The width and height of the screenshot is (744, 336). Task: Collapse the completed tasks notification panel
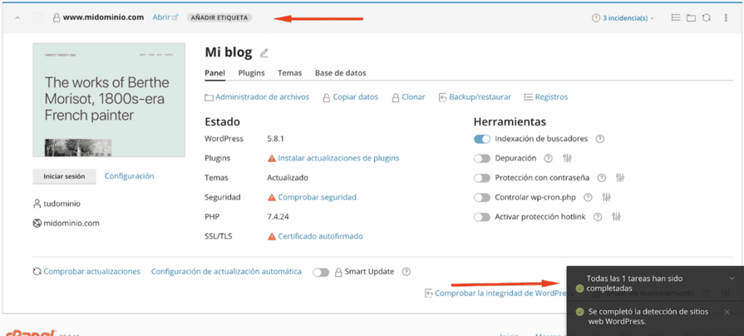[x=732, y=279]
